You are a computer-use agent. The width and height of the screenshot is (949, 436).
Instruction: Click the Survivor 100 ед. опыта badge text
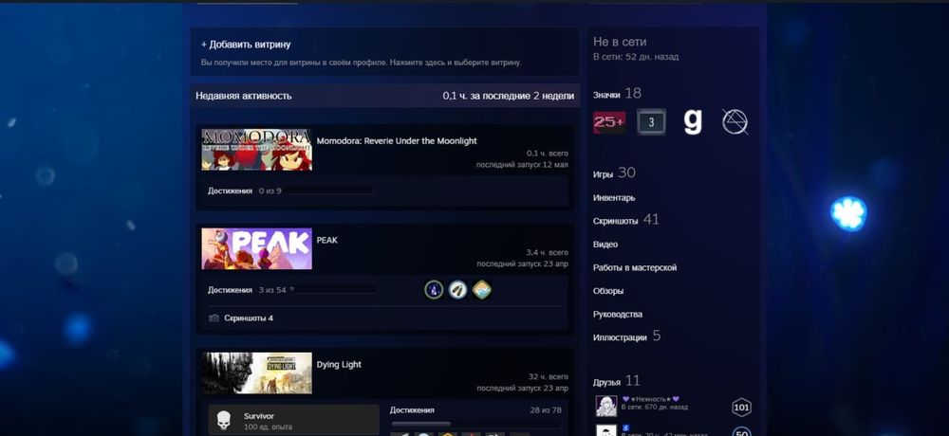click(268, 422)
